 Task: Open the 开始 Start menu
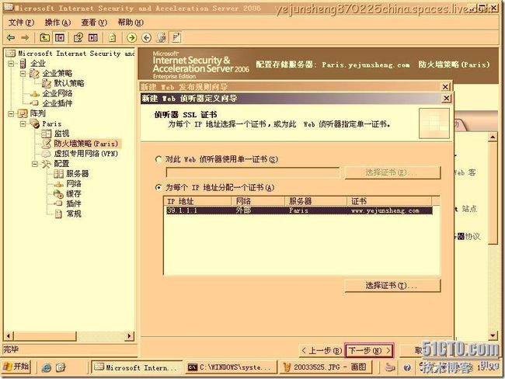(16, 367)
